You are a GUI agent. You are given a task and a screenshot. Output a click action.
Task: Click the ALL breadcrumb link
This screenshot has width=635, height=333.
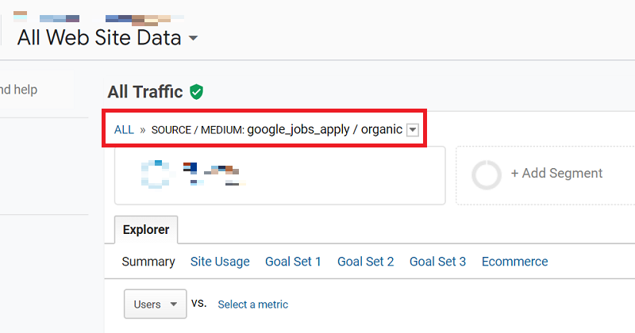(x=124, y=130)
